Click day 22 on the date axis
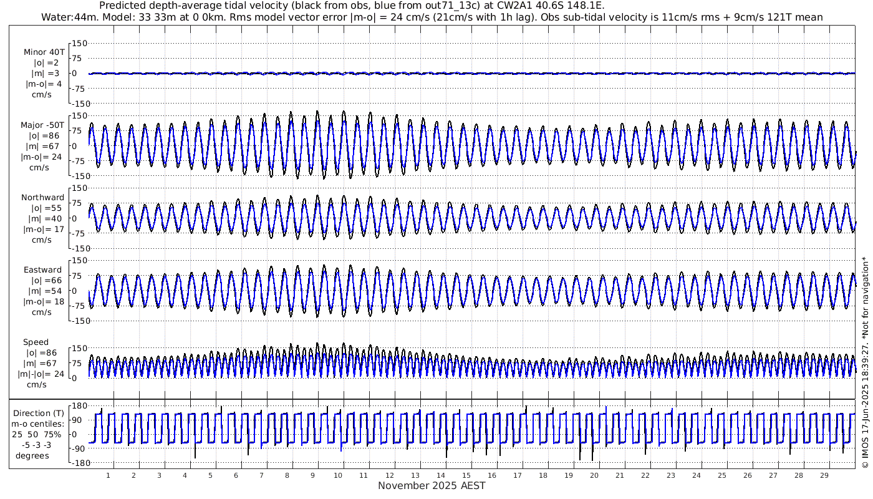Viewport: 873px width, 499px height. (x=645, y=475)
